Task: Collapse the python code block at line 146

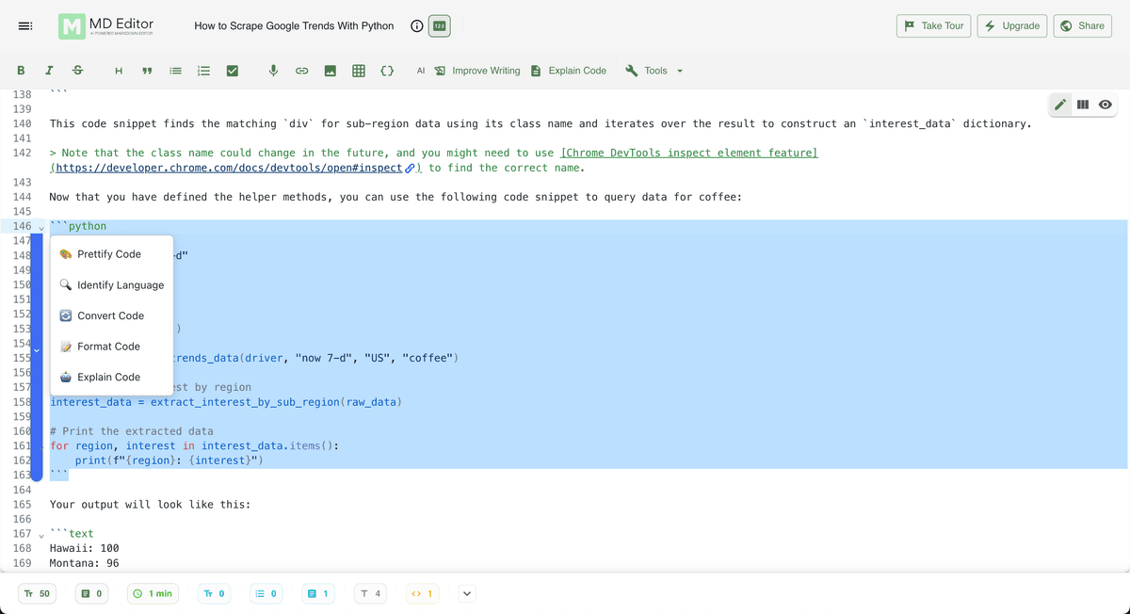Action: point(40,227)
